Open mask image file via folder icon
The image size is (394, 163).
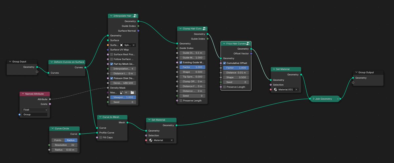[x=132, y=92]
